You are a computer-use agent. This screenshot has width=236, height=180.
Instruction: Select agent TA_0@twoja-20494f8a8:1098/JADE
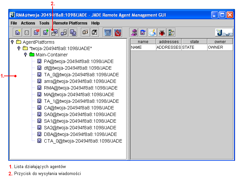[78, 75]
